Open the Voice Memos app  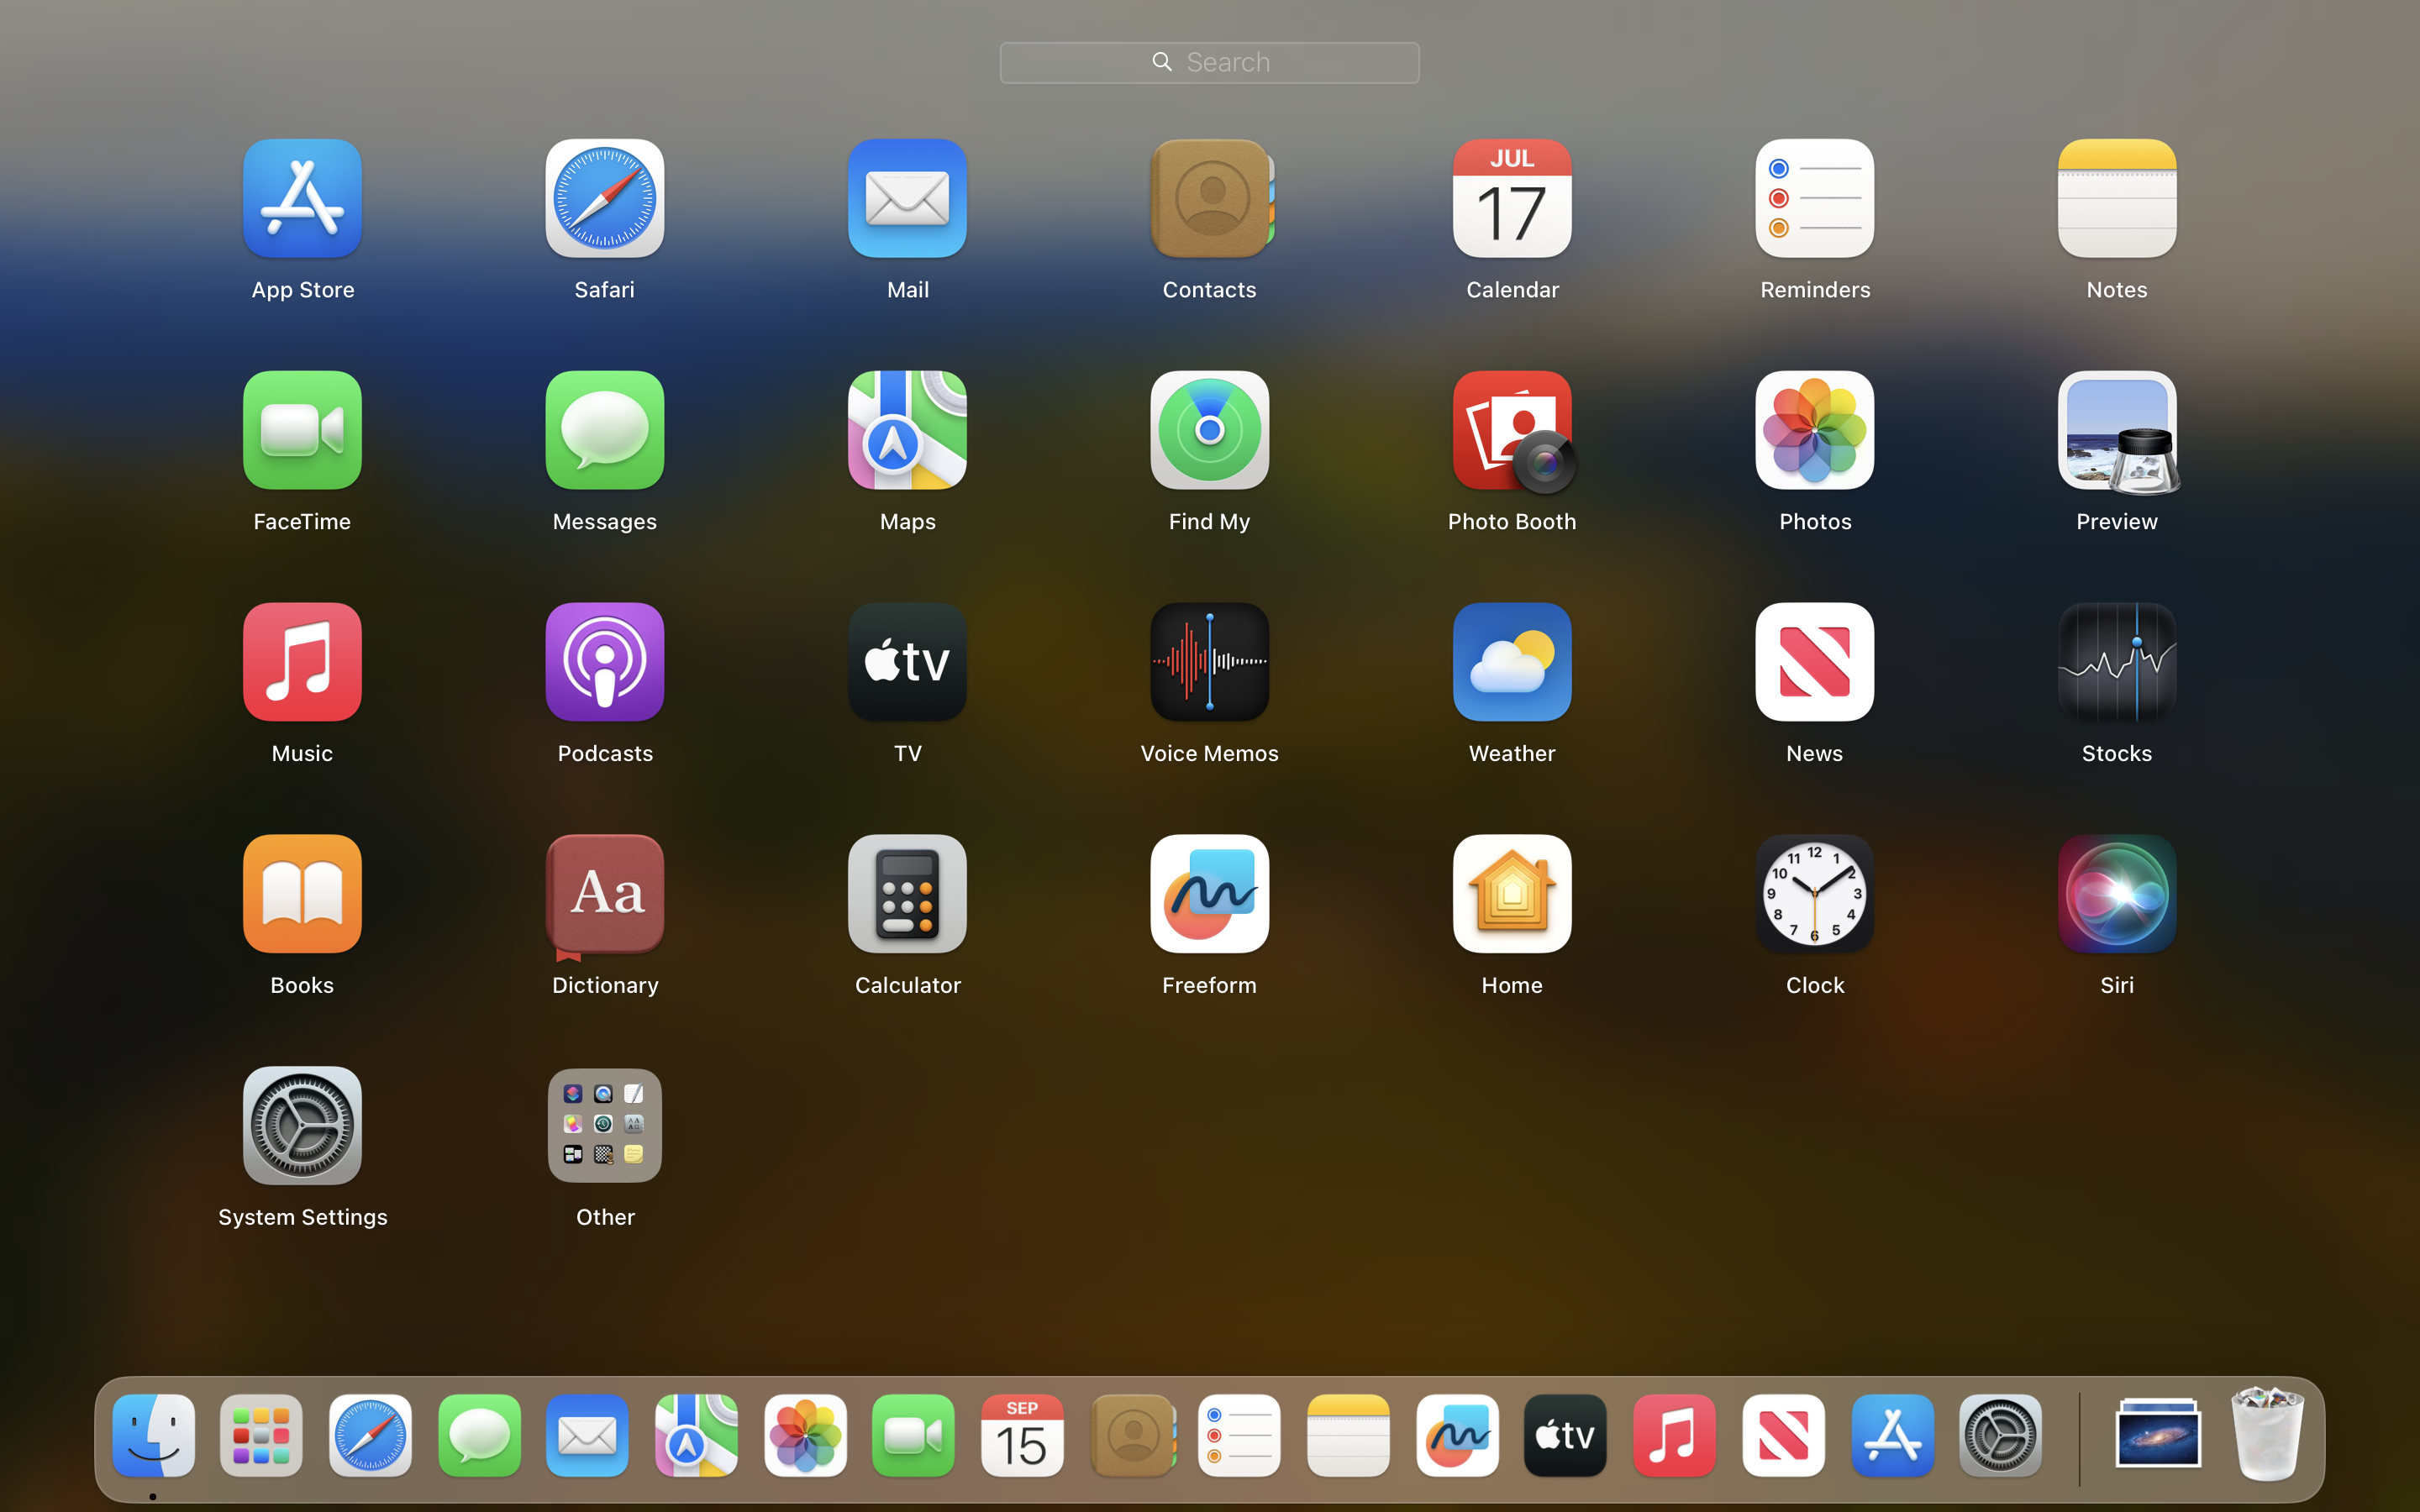coord(1209,662)
